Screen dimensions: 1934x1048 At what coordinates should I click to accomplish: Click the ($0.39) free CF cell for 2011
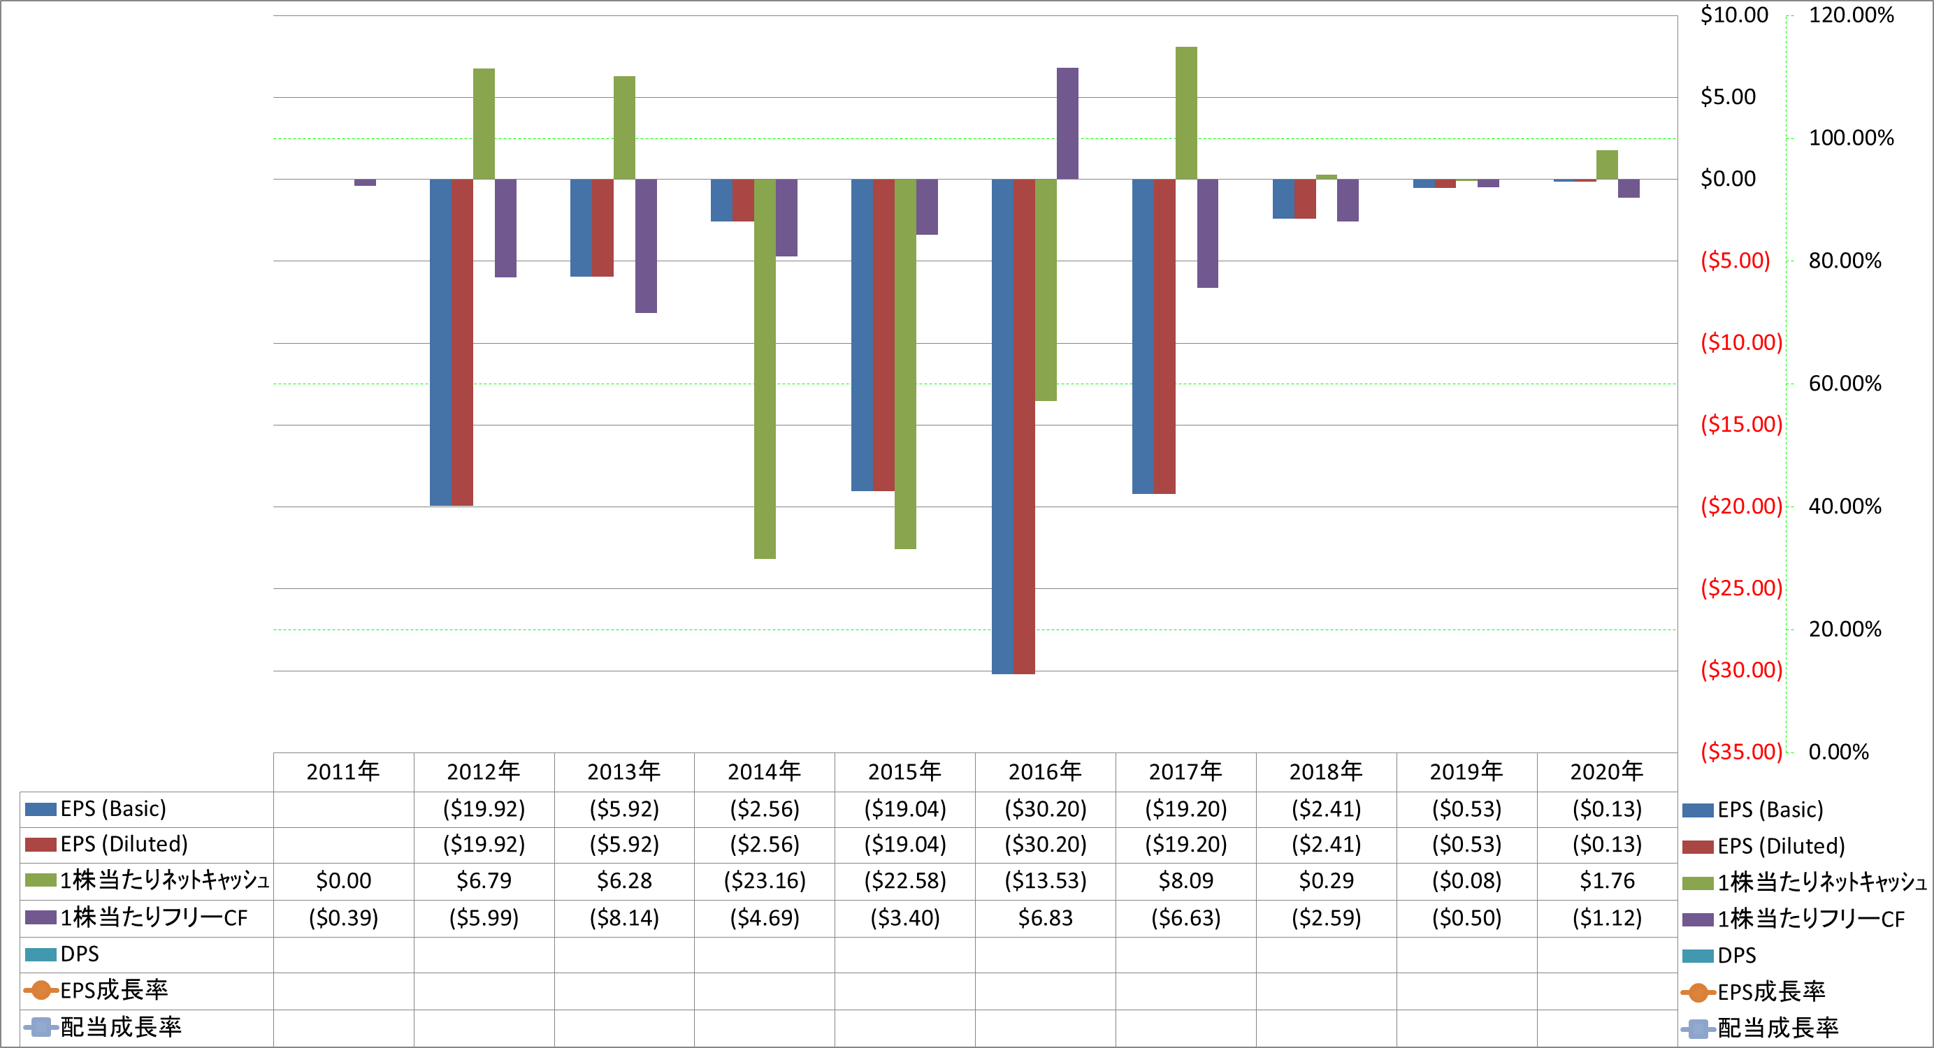344,918
